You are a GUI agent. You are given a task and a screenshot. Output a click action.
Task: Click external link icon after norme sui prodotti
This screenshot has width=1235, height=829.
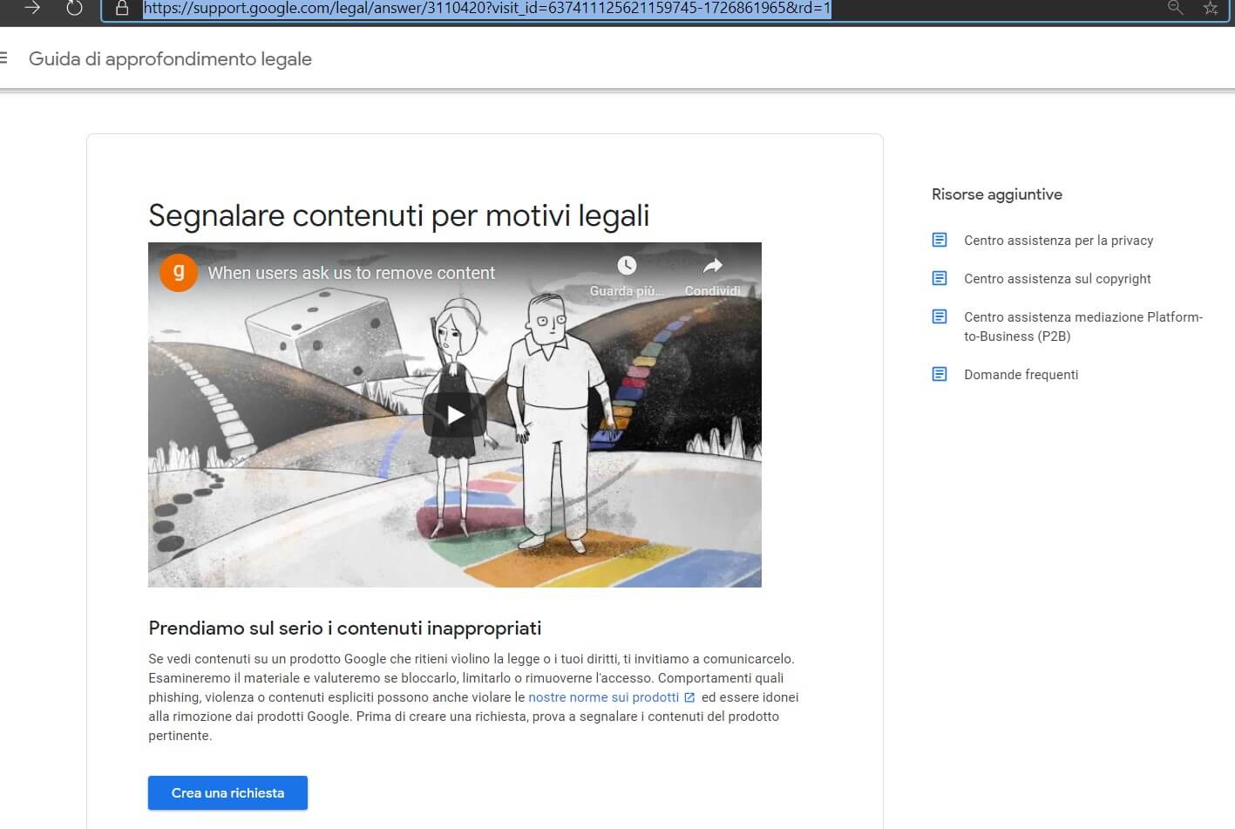tap(689, 697)
